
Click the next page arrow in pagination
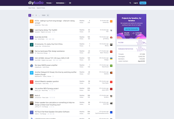(48, 15)
